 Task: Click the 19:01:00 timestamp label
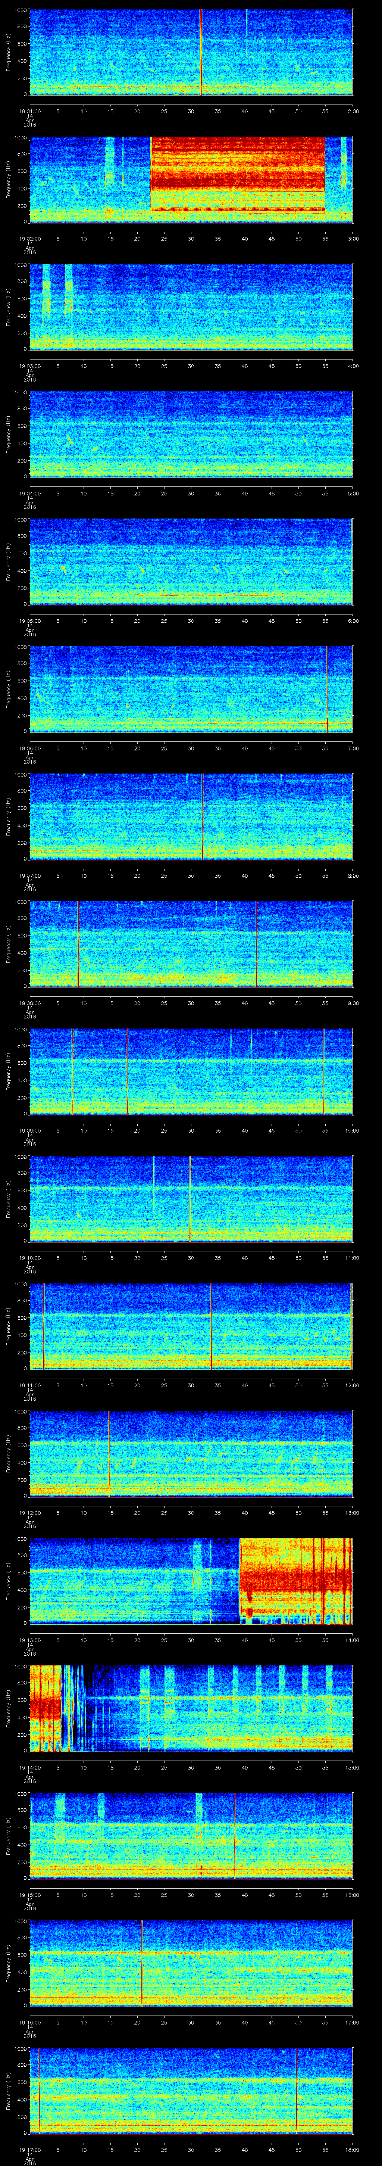29,111
